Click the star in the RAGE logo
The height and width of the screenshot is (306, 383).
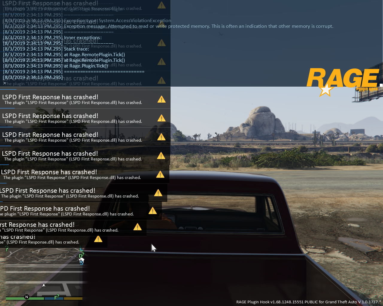click(326, 90)
